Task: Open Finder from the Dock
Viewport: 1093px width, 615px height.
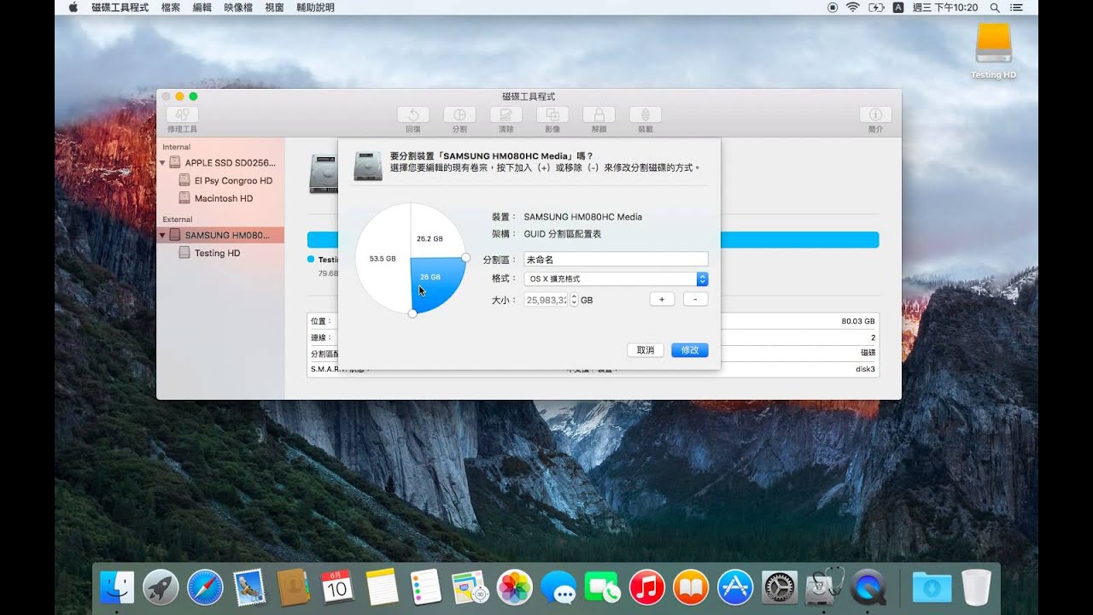Action: tap(117, 587)
